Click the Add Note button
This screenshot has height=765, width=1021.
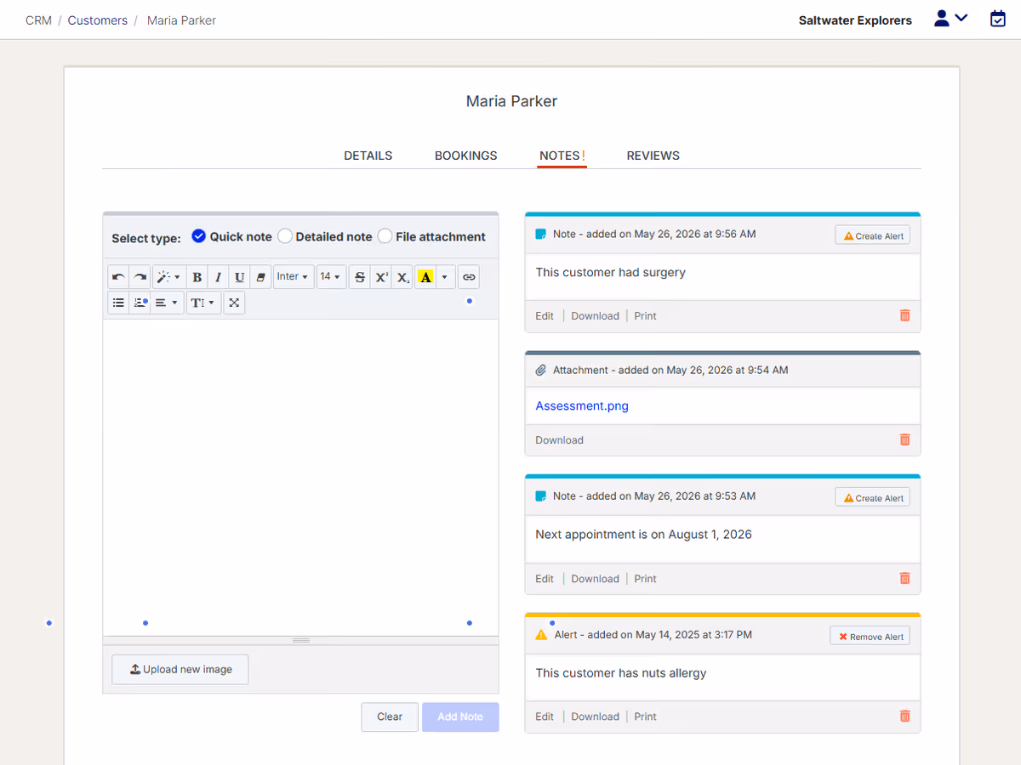[x=460, y=717]
